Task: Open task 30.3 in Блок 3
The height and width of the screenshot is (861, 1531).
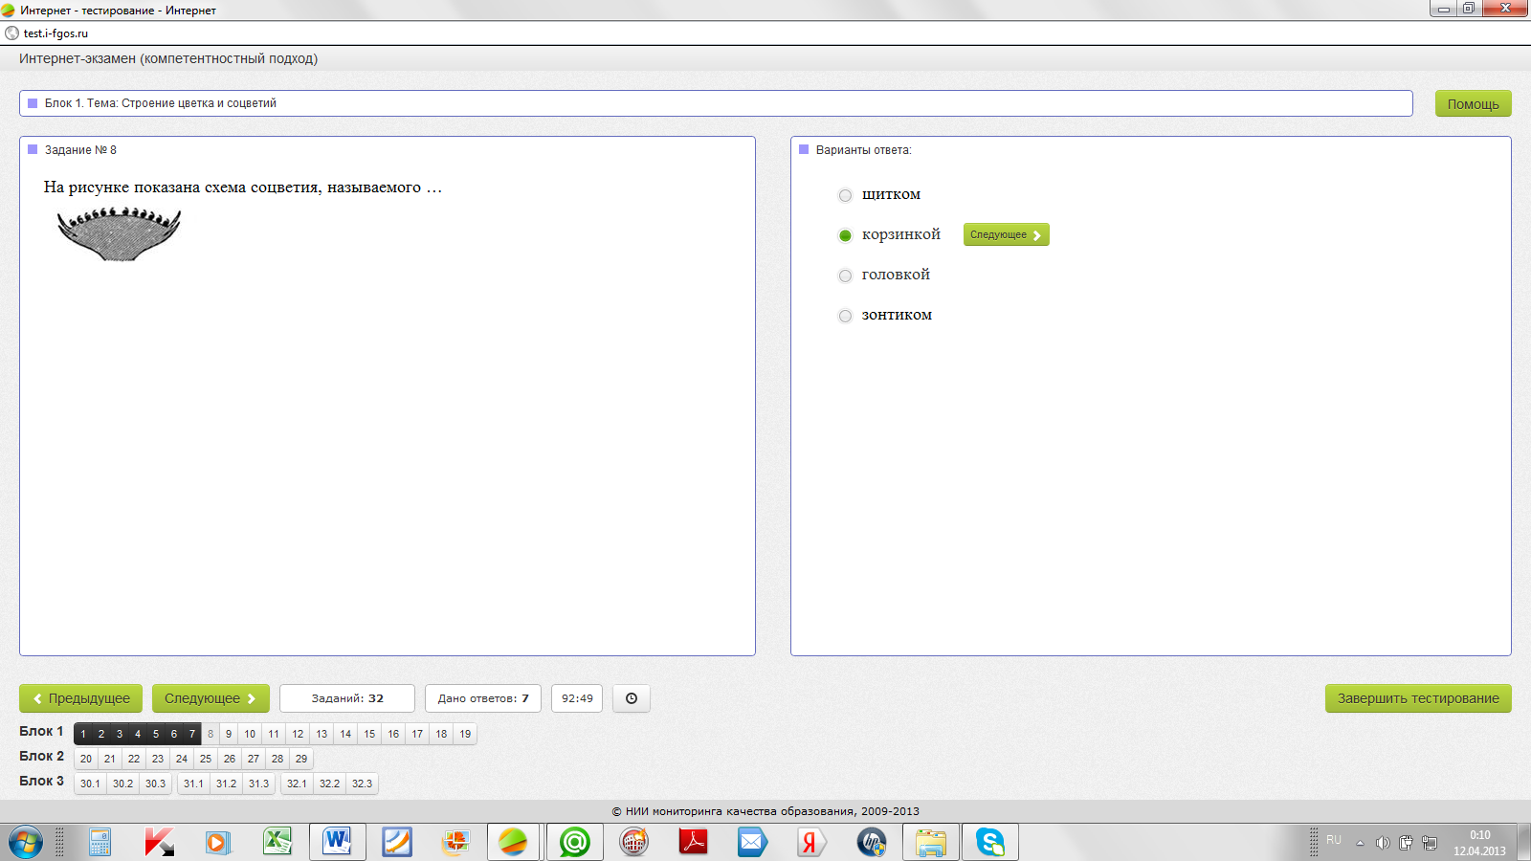Action: [155, 784]
